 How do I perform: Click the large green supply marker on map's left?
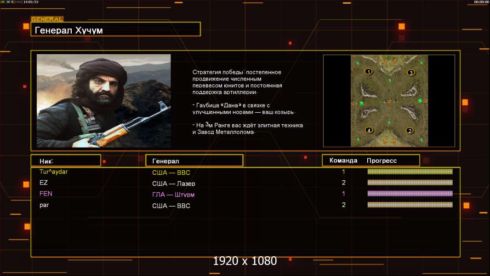(362, 103)
